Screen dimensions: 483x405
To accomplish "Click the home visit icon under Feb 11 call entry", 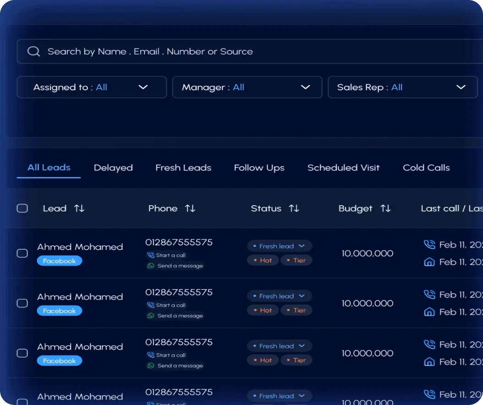I will click(429, 262).
